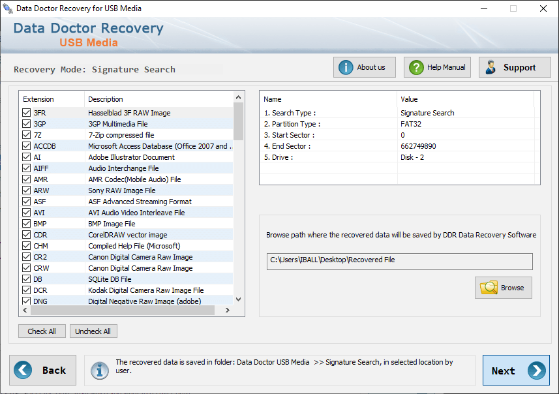Select 'Kodak Digital Camera Raw Image File' row
This screenshot has height=394, width=559.
click(x=126, y=290)
